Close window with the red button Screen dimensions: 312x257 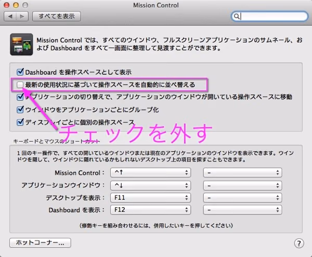click(7, 5)
